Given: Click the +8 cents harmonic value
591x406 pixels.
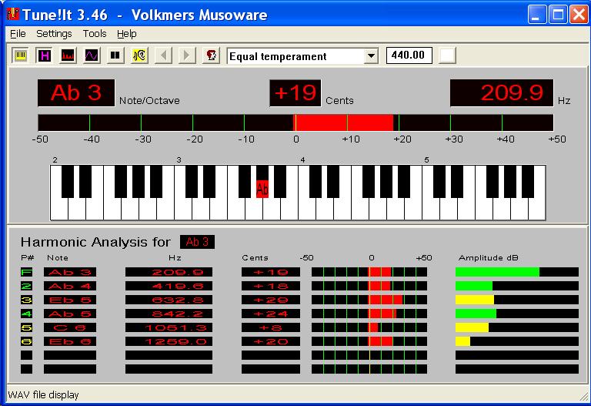Looking at the screenshot, I should (x=271, y=327).
